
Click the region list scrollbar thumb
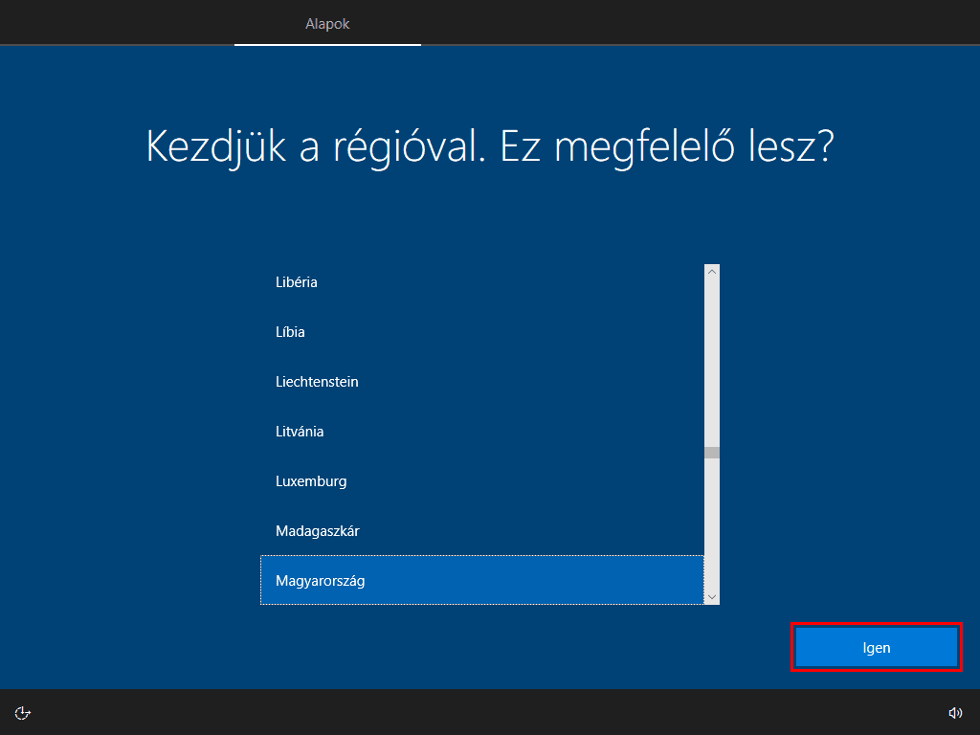tap(711, 453)
